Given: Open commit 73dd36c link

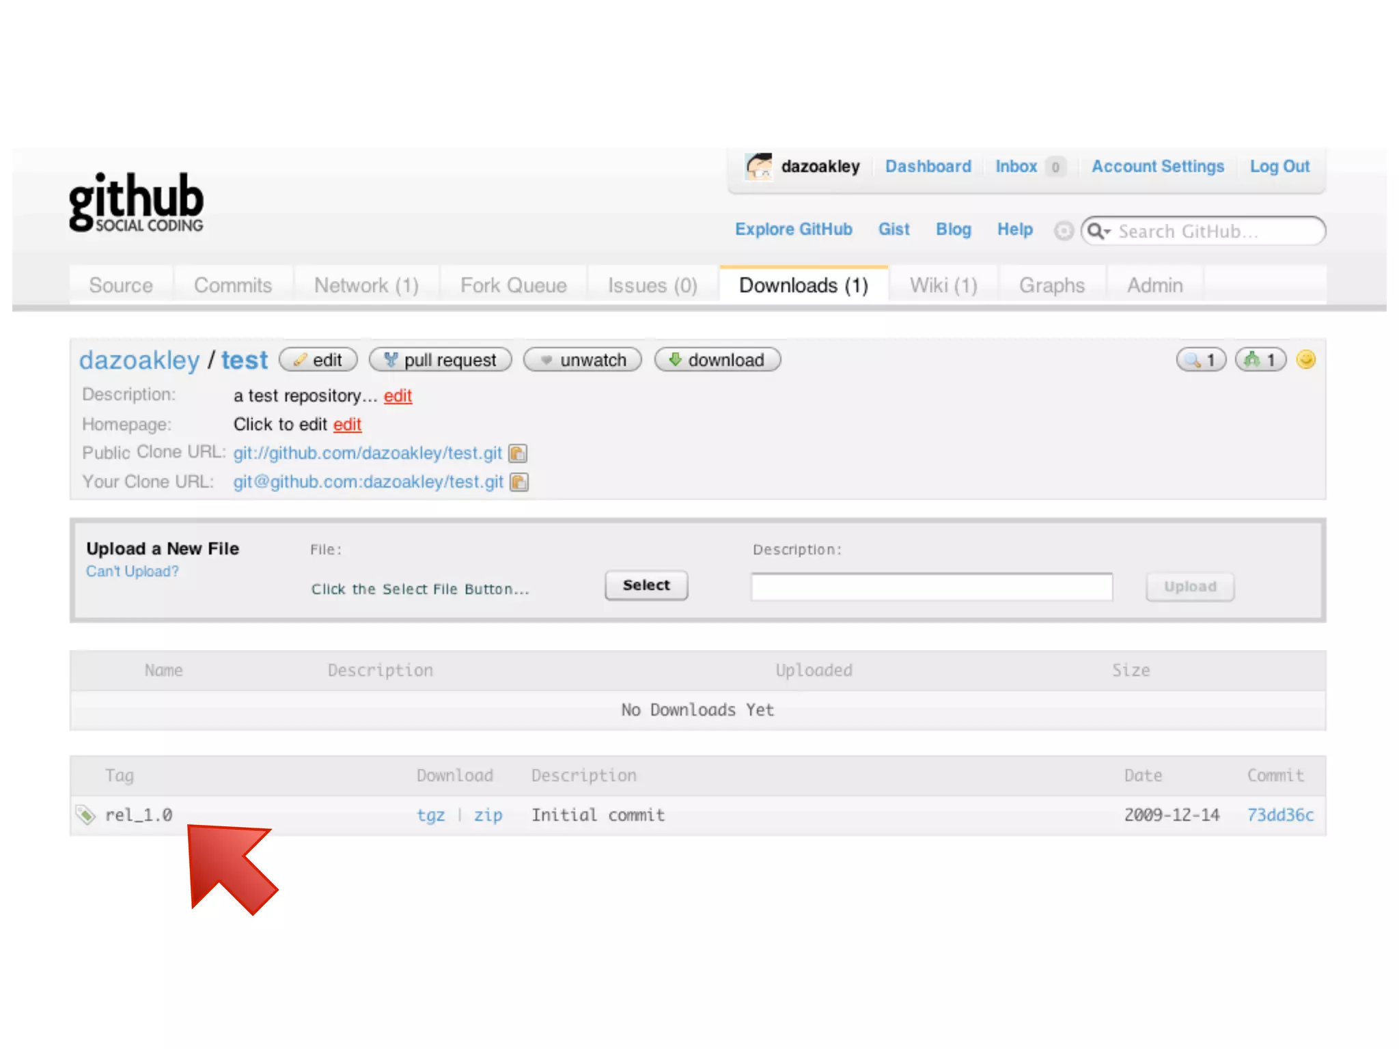Looking at the screenshot, I should pyautogui.click(x=1279, y=815).
